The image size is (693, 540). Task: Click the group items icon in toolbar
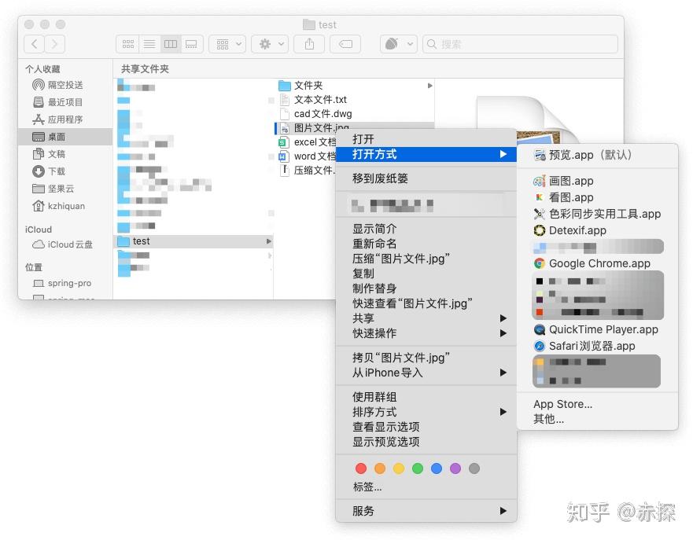tap(223, 44)
